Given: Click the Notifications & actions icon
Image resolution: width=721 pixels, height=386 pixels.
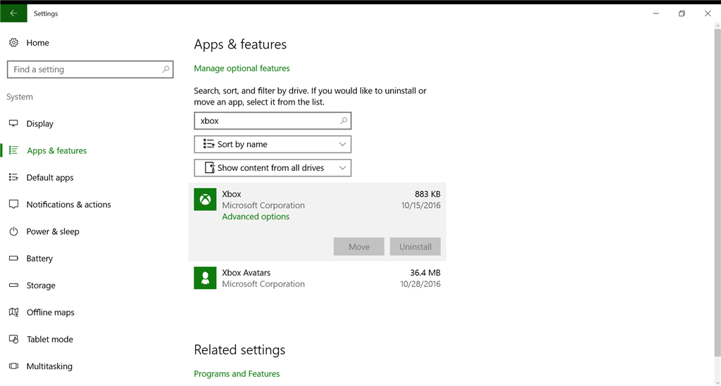Looking at the screenshot, I should [14, 204].
